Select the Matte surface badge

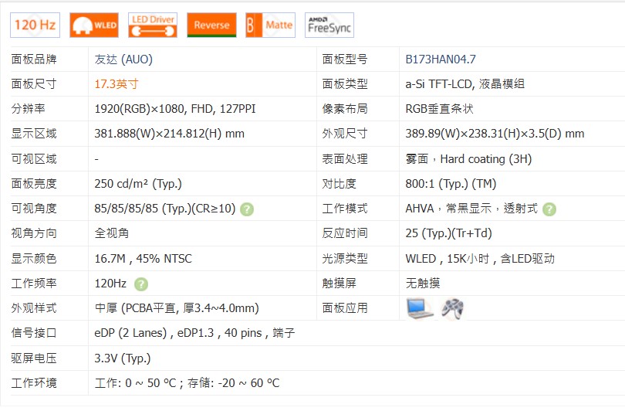coord(270,25)
